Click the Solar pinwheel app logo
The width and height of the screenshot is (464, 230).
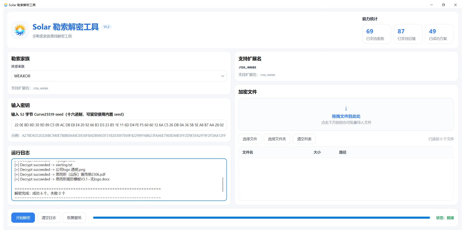[x=20, y=30]
